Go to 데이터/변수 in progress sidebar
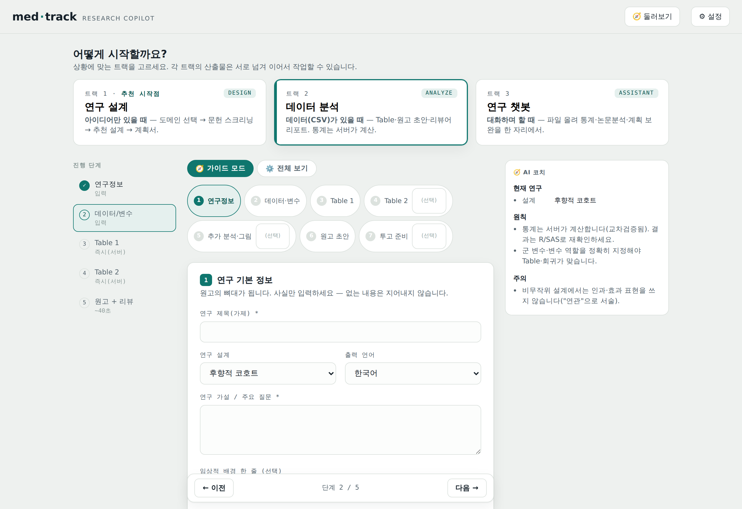 click(x=125, y=218)
